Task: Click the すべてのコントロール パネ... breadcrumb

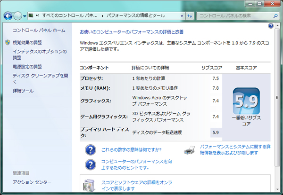Action: pos(70,16)
